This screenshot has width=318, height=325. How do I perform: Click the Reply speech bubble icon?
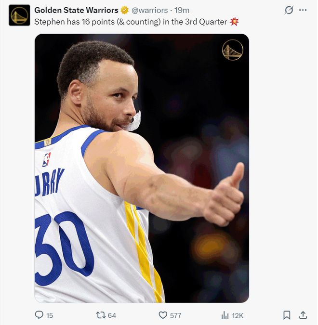40,315
